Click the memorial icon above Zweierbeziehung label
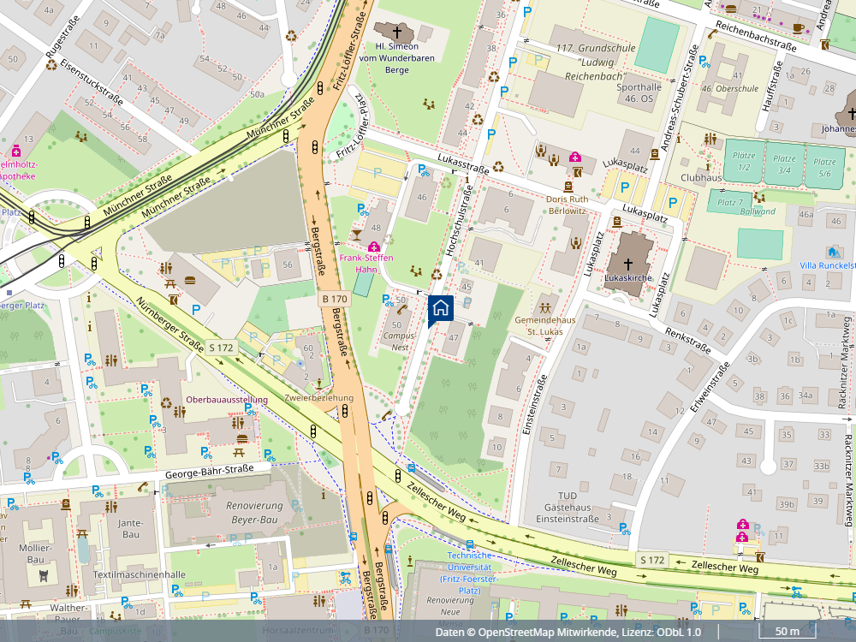856x642 pixels. 318,384
